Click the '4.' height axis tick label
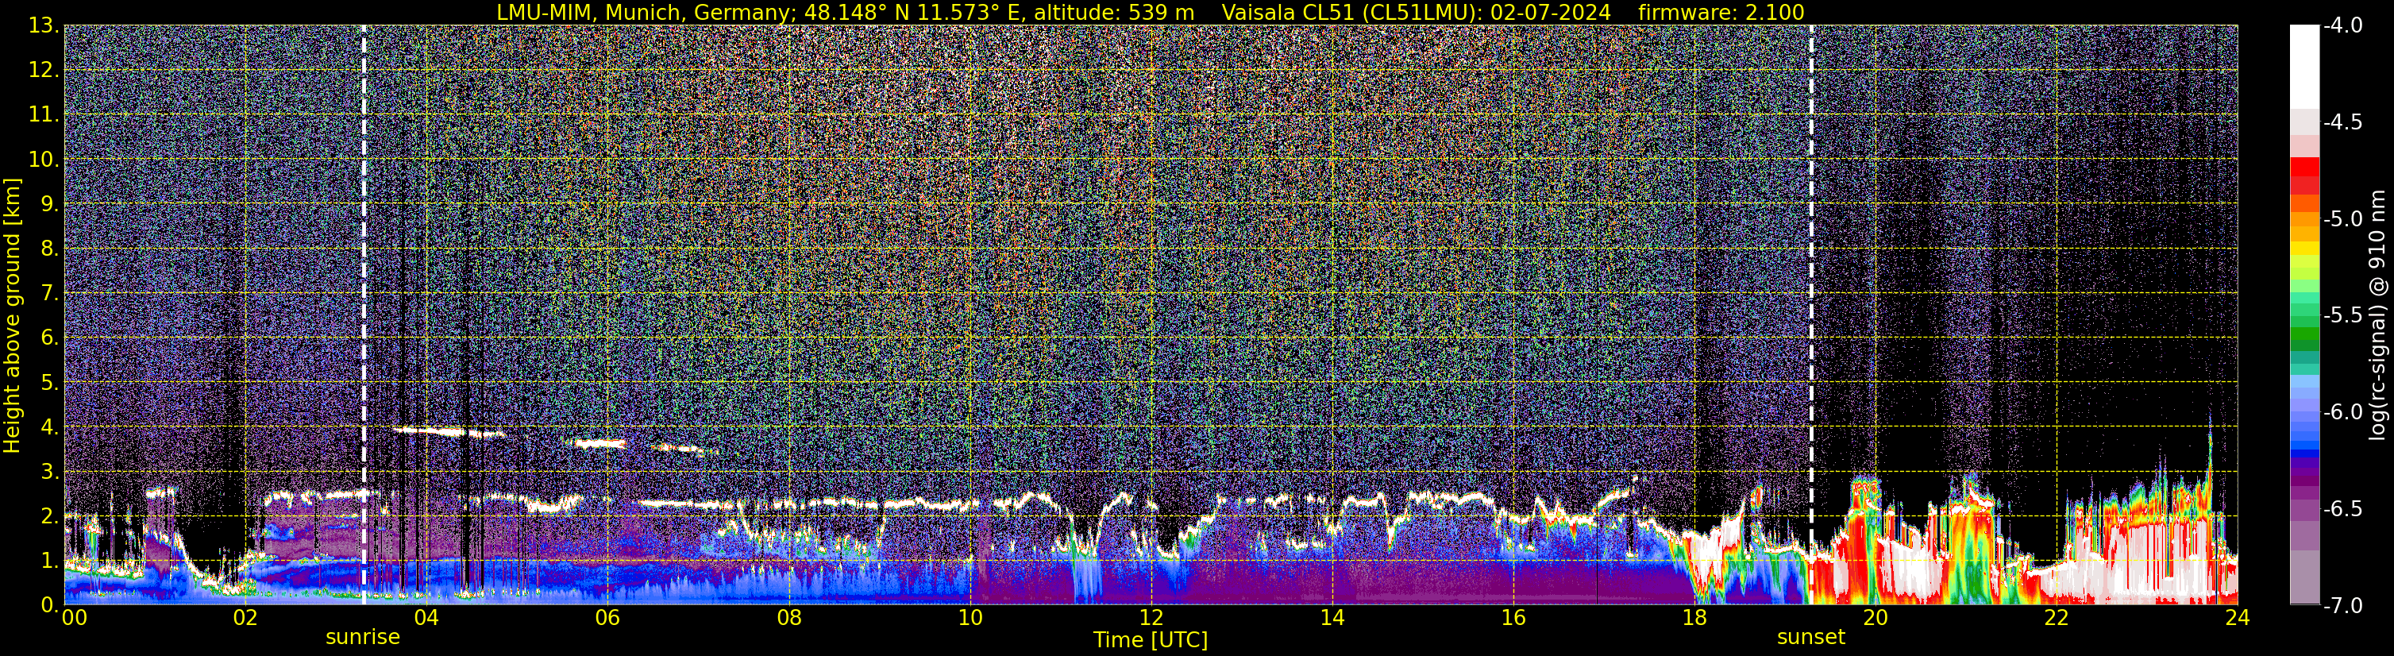Screen dimensions: 2394x656 click(49, 427)
